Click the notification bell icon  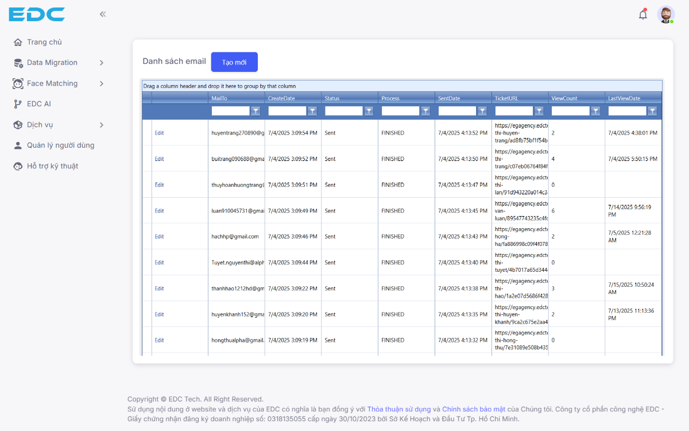tap(643, 15)
